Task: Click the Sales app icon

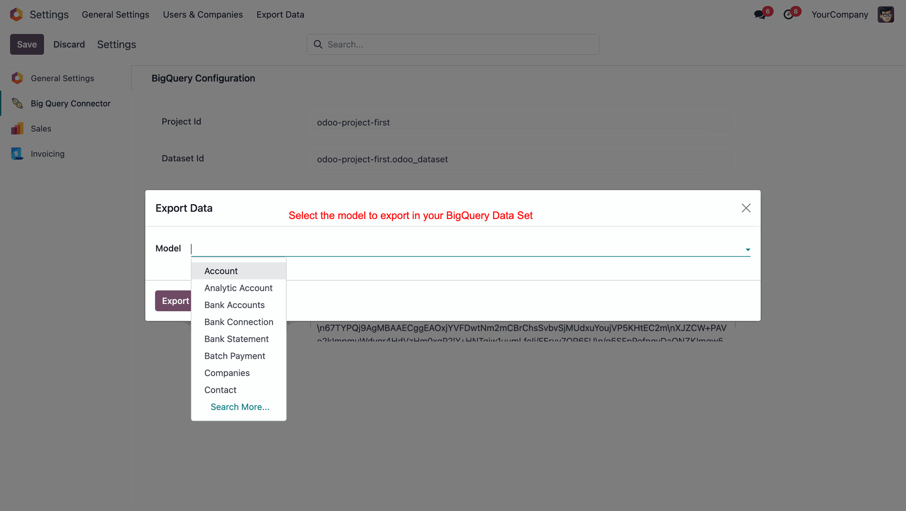Action: [17, 129]
